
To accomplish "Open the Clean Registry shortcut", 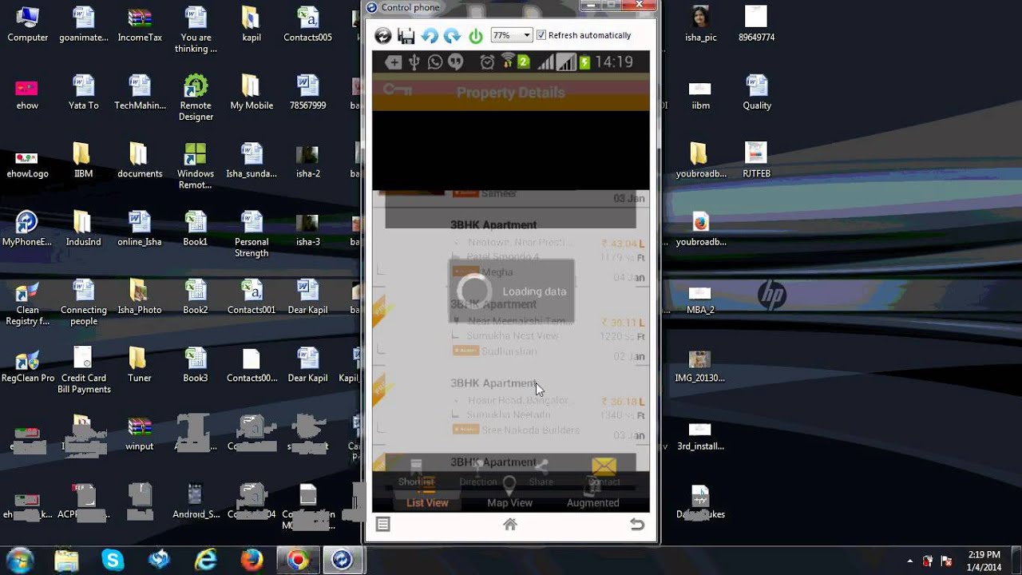I will click(x=27, y=303).
